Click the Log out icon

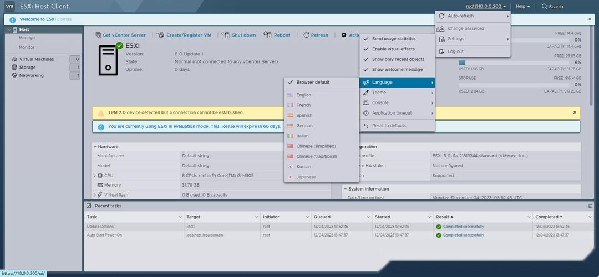441,52
